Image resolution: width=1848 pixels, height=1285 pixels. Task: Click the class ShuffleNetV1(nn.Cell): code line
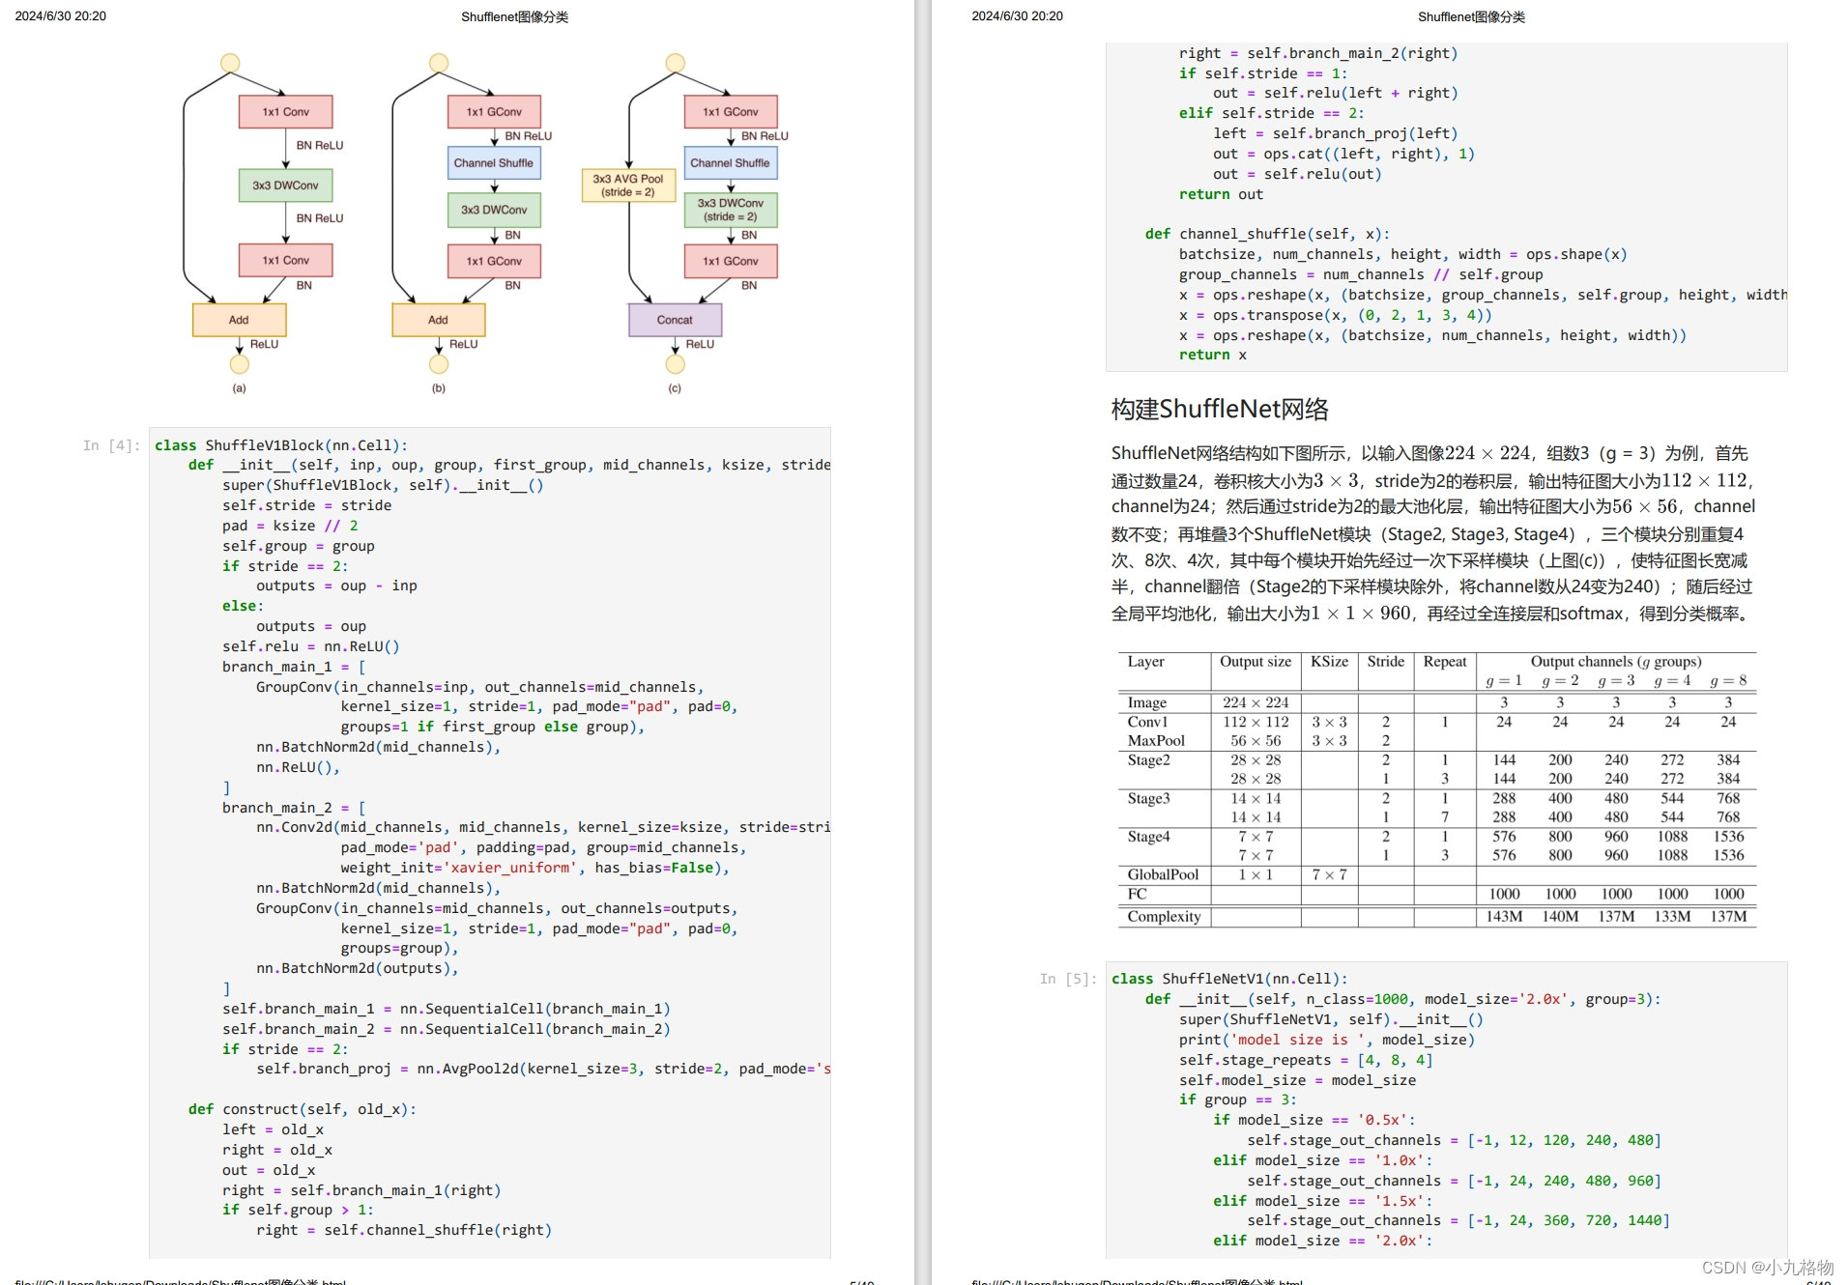pyautogui.click(x=1229, y=979)
